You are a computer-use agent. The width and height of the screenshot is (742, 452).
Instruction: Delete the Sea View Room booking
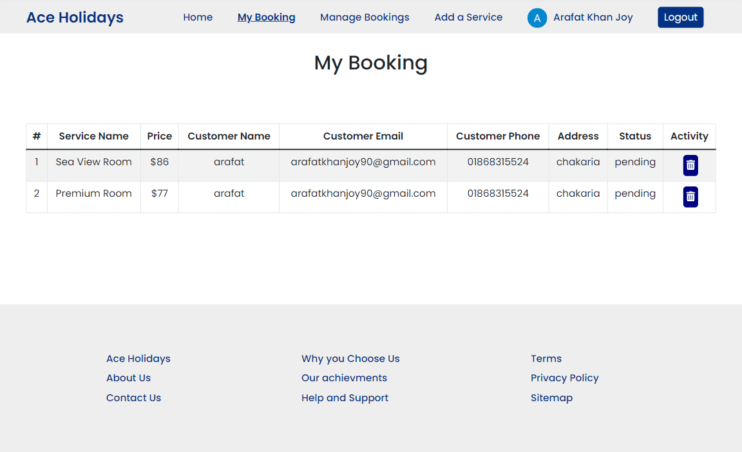[x=690, y=165]
